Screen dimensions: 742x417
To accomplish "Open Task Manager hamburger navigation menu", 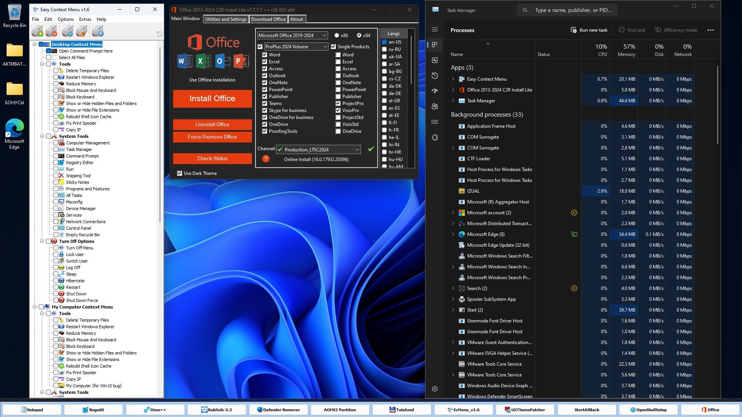I will [x=435, y=29].
